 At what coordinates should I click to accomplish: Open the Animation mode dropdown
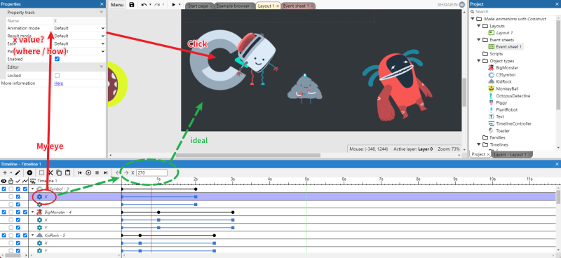pos(79,28)
